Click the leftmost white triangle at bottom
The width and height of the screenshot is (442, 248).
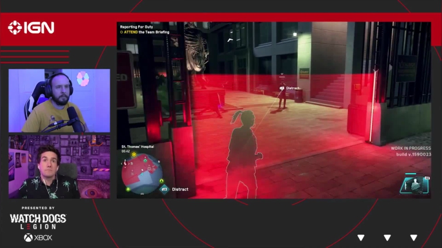point(361,238)
